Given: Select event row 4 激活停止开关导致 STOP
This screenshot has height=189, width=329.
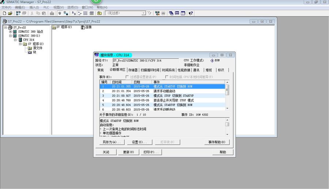Looking at the screenshot, I should coord(162,101).
